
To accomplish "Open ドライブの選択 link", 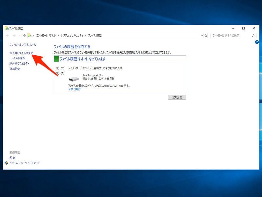I will tap(17, 58).
